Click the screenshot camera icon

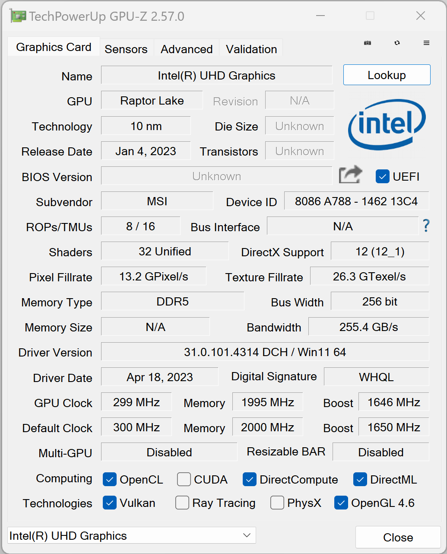(368, 43)
